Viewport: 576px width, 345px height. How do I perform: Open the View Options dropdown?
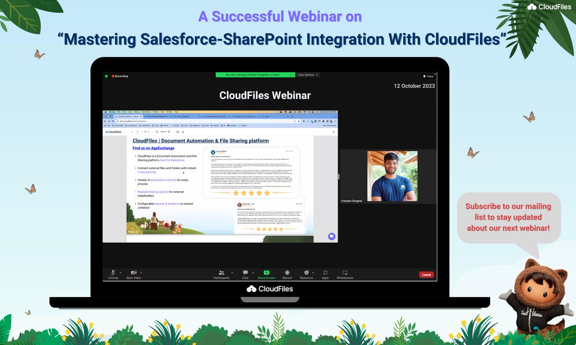(308, 75)
